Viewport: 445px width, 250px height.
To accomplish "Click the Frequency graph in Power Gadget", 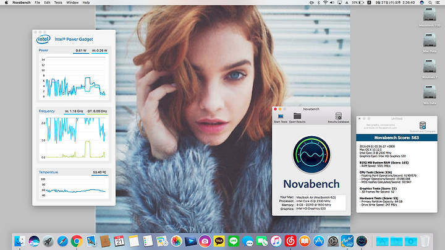I will click(74, 137).
